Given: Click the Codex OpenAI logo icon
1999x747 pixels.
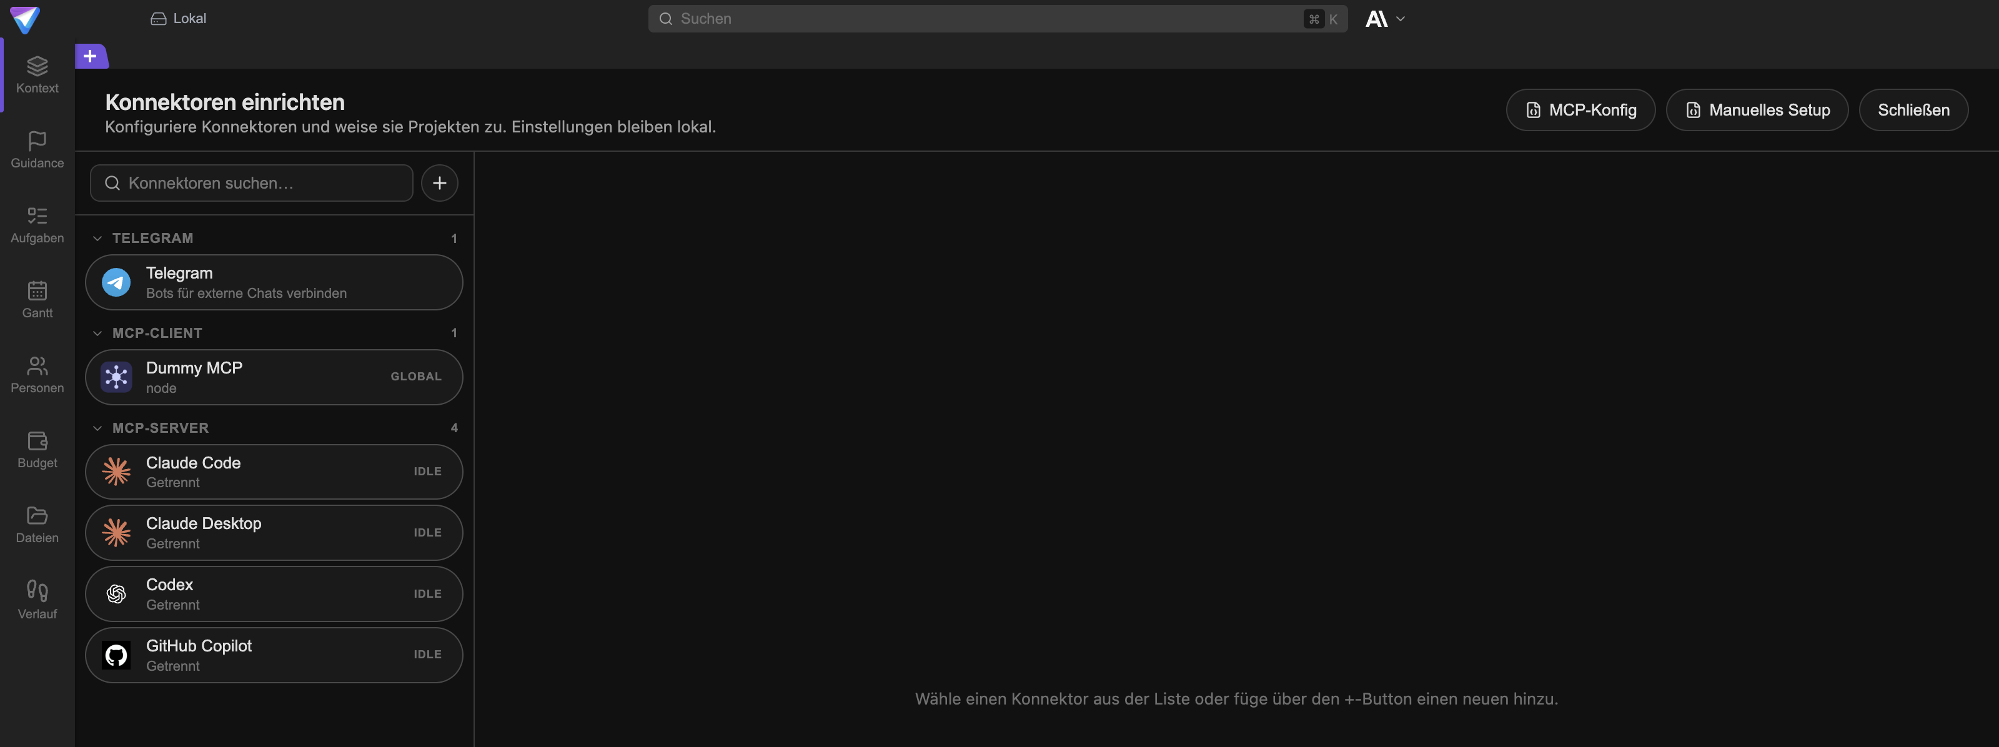Looking at the screenshot, I should click(x=116, y=594).
